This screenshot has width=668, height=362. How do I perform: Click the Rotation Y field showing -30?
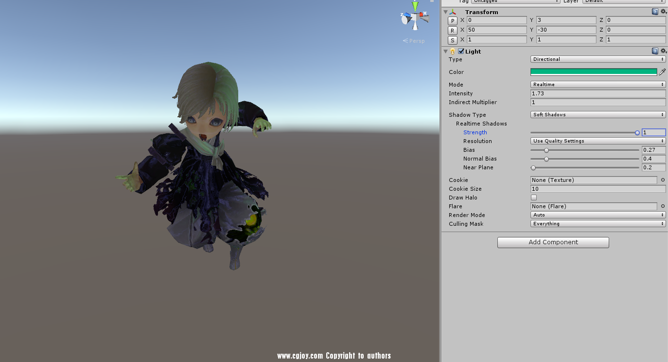[x=566, y=30]
